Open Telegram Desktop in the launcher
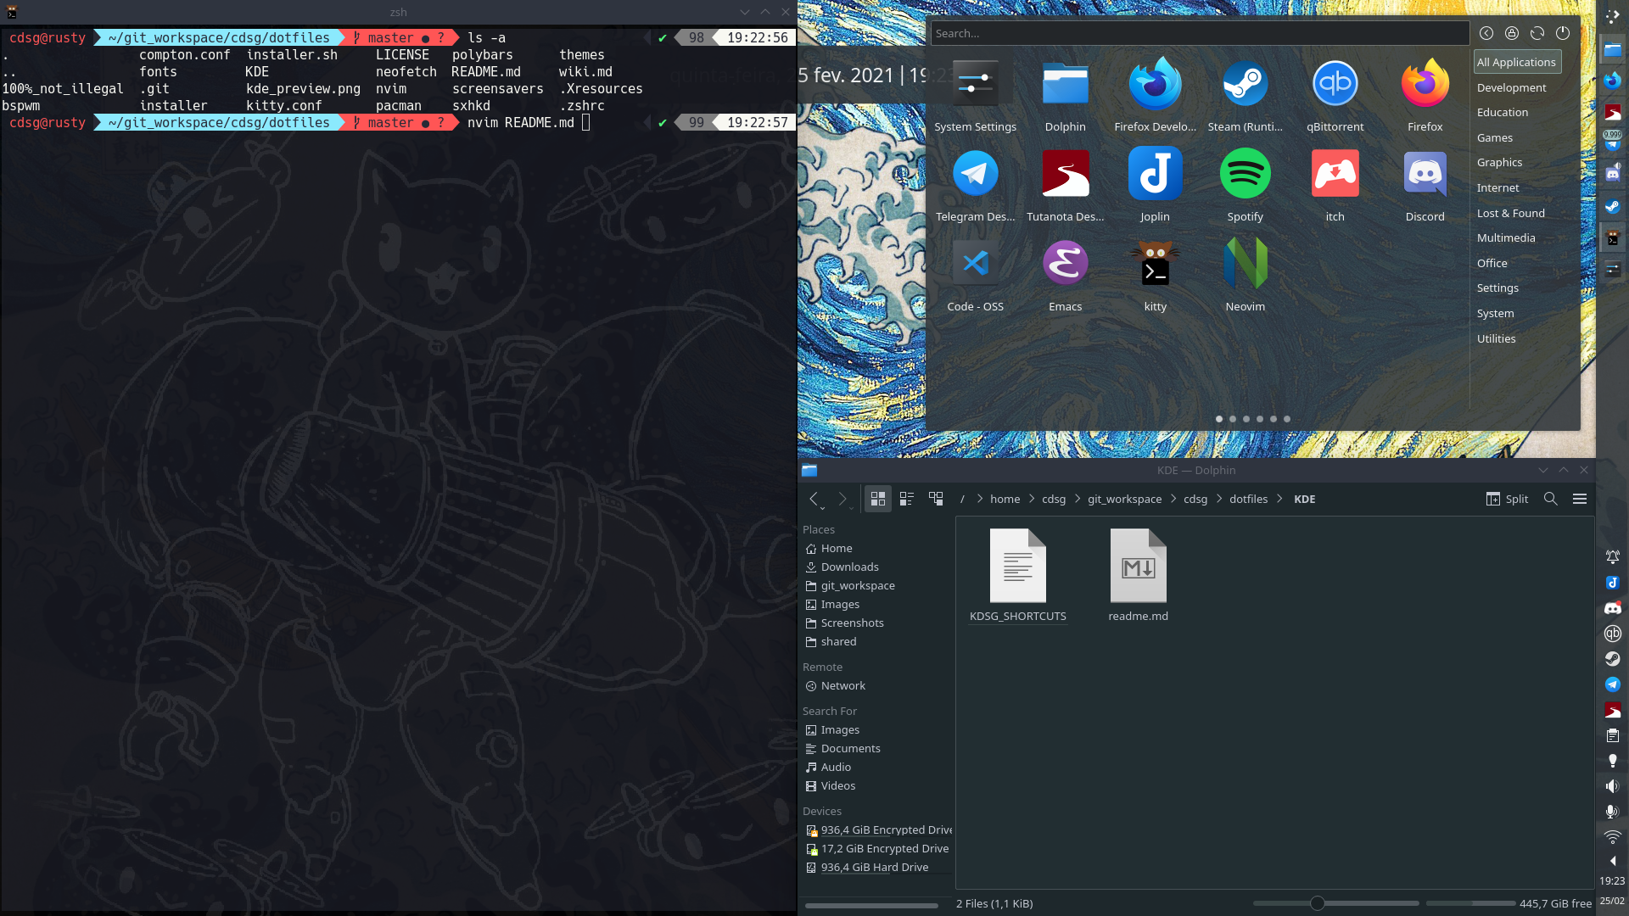This screenshot has width=1629, height=916. [975, 175]
